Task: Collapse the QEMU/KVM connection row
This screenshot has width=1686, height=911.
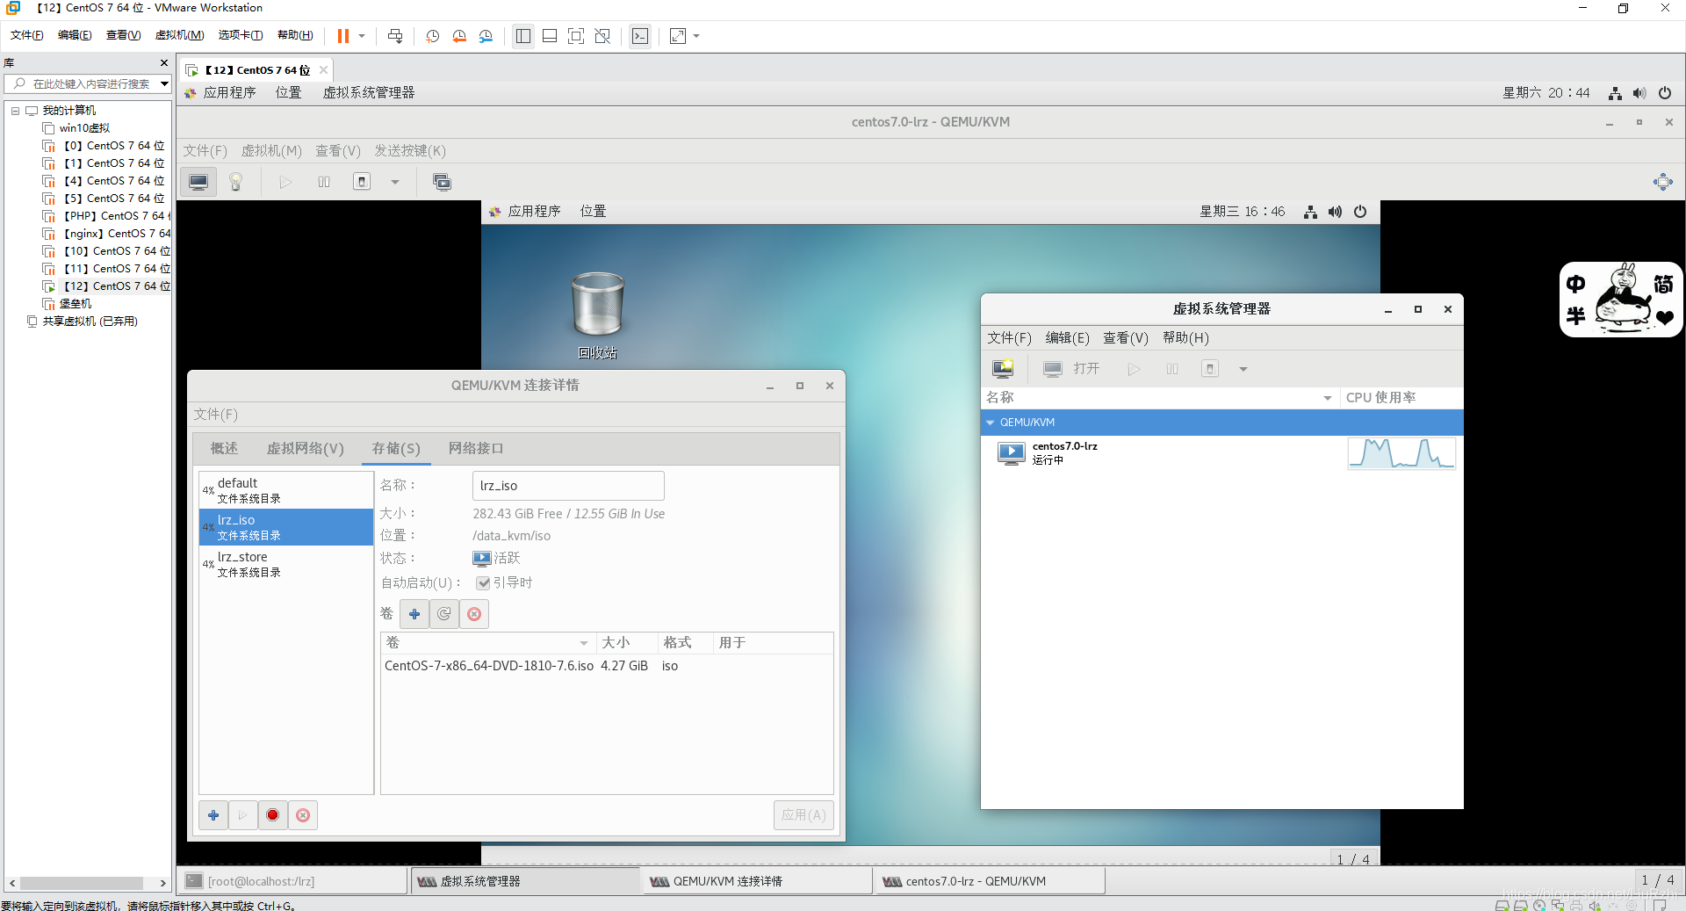Action: click(991, 423)
